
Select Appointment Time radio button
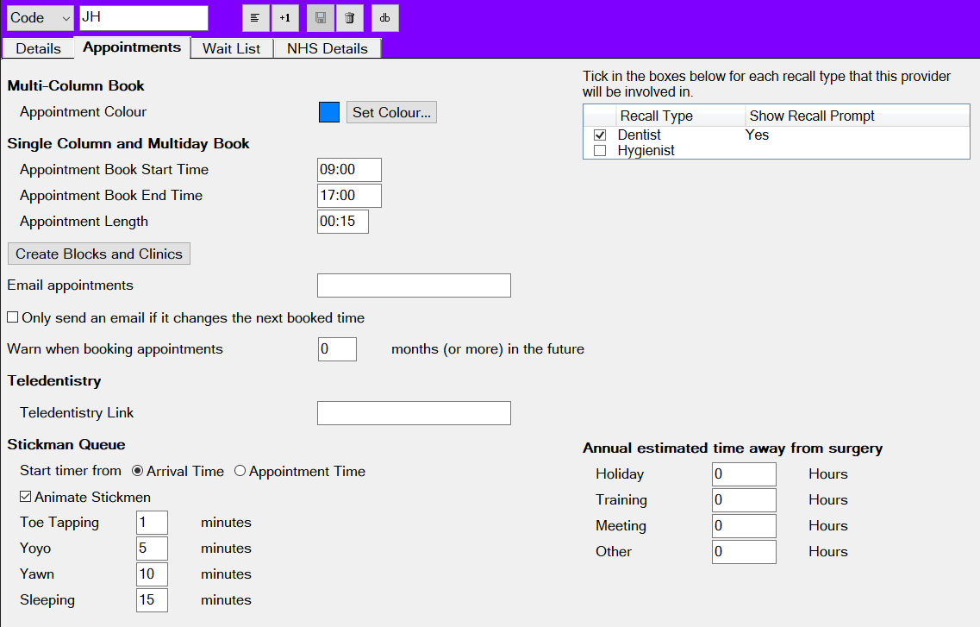[240, 471]
